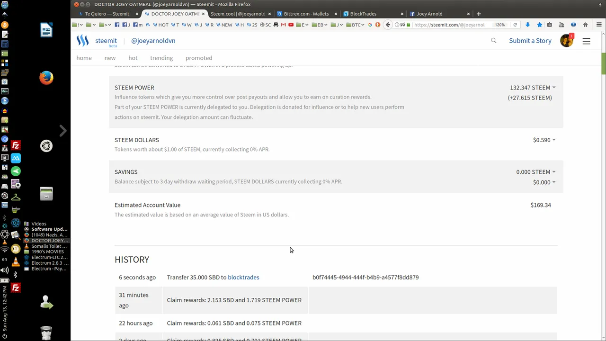Switch to Steem.cool tab

[241, 14]
